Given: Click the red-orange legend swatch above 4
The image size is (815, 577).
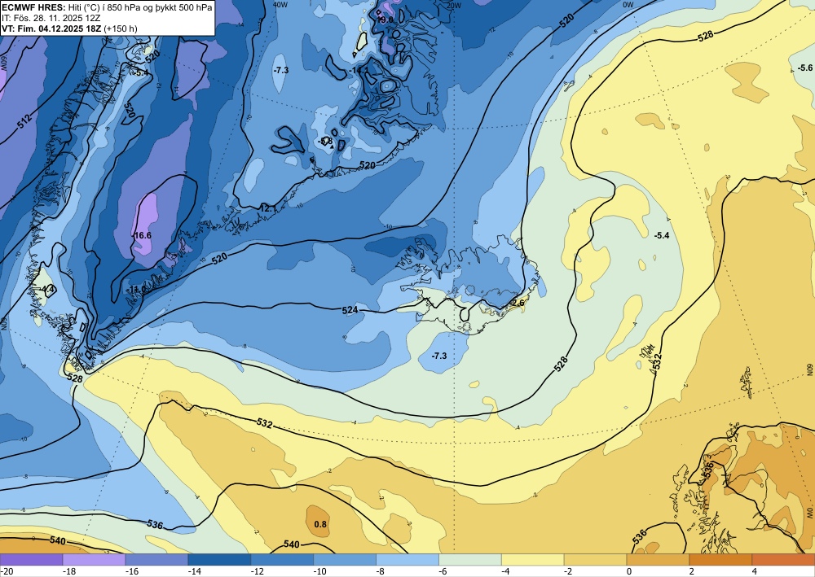Looking at the screenshot, I should coord(784,560).
